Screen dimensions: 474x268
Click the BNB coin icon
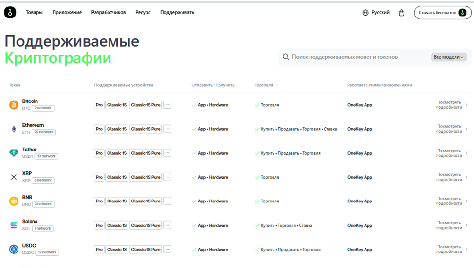pyautogui.click(x=14, y=201)
